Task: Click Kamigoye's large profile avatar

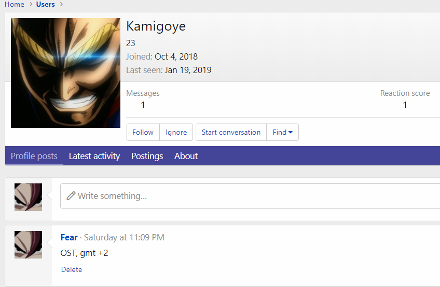Action: click(65, 73)
